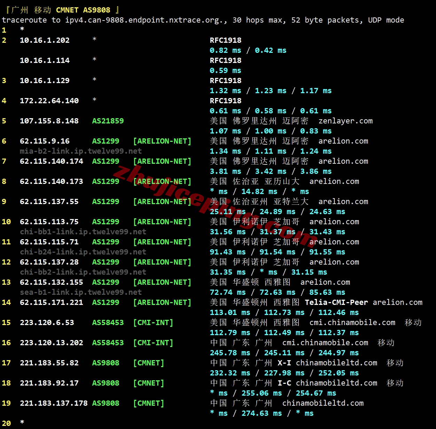Click cmi.chinamobile.com on hop 16
The height and width of the screenshot is (429, 436).
pyautogui.click(x=325, y=343)
